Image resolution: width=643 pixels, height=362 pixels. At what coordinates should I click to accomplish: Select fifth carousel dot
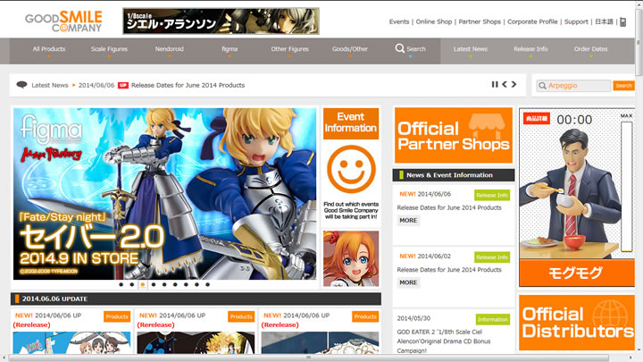(164, 284)
